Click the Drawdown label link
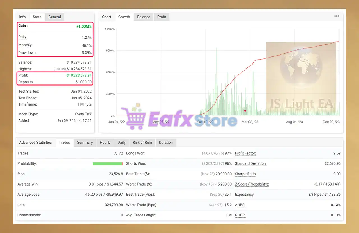Screen dimensions: 359x233 coord(27,53)
